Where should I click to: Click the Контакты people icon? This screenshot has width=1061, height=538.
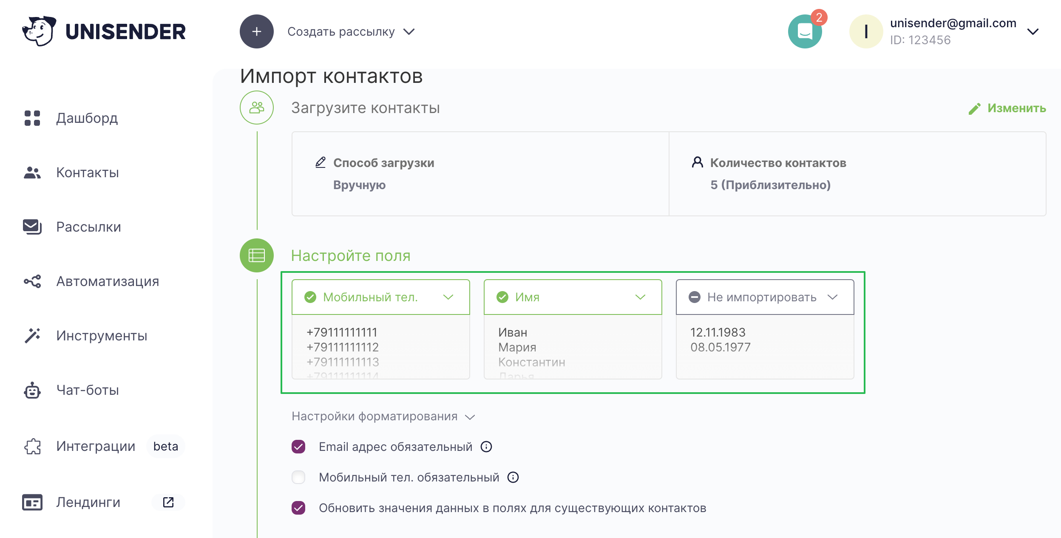(x=32, y=173)
